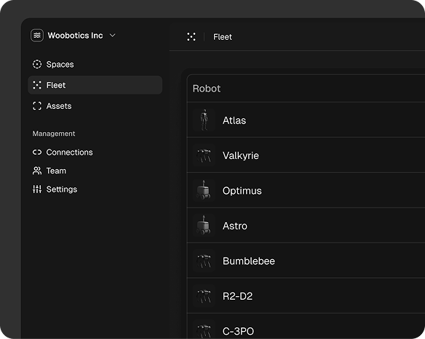The width and height of the screenshot is (425, 339).
Task: Select the Bumblebee robot name
Action: point(249,261)
